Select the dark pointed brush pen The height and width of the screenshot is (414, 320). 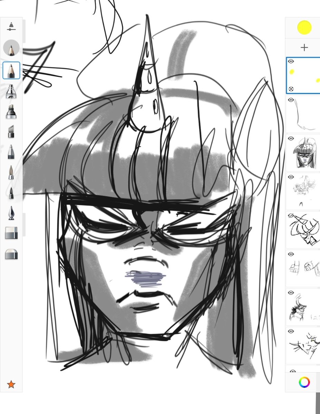[11, 193]
